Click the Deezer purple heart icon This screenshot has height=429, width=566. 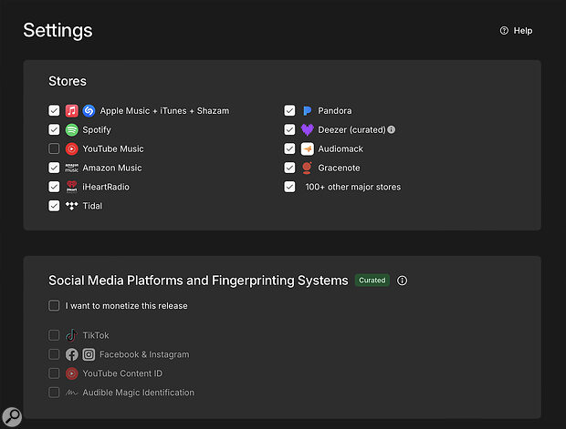pos(307,129)
